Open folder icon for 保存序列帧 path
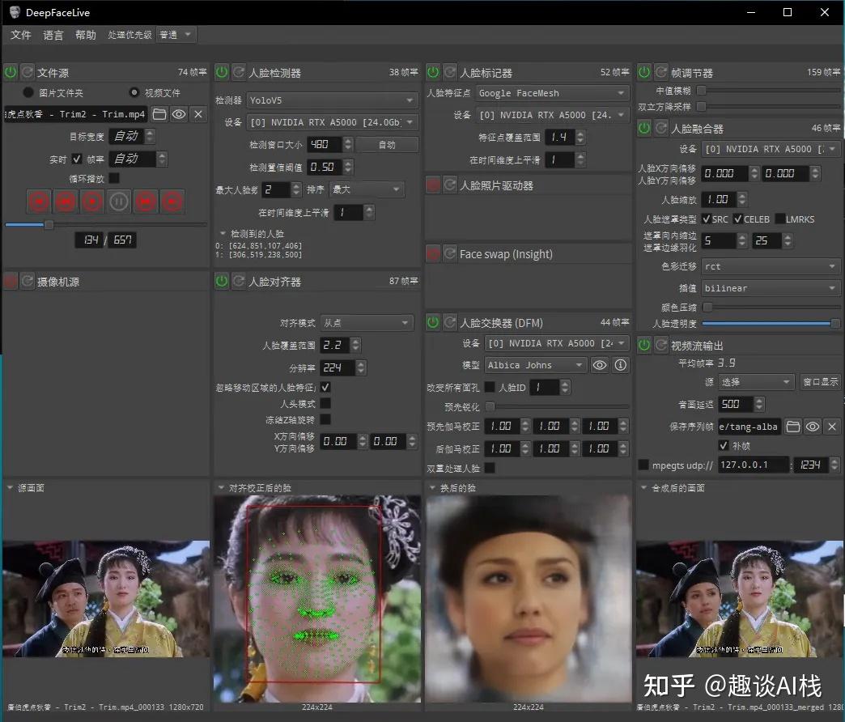 [x=792, y=427]
